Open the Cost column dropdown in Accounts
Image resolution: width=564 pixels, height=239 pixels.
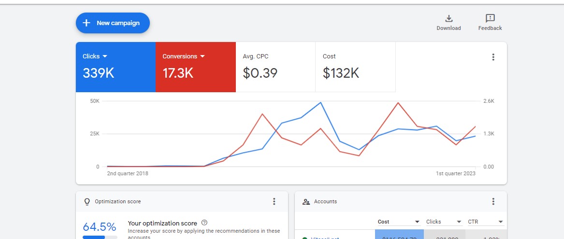pos(417,222)
